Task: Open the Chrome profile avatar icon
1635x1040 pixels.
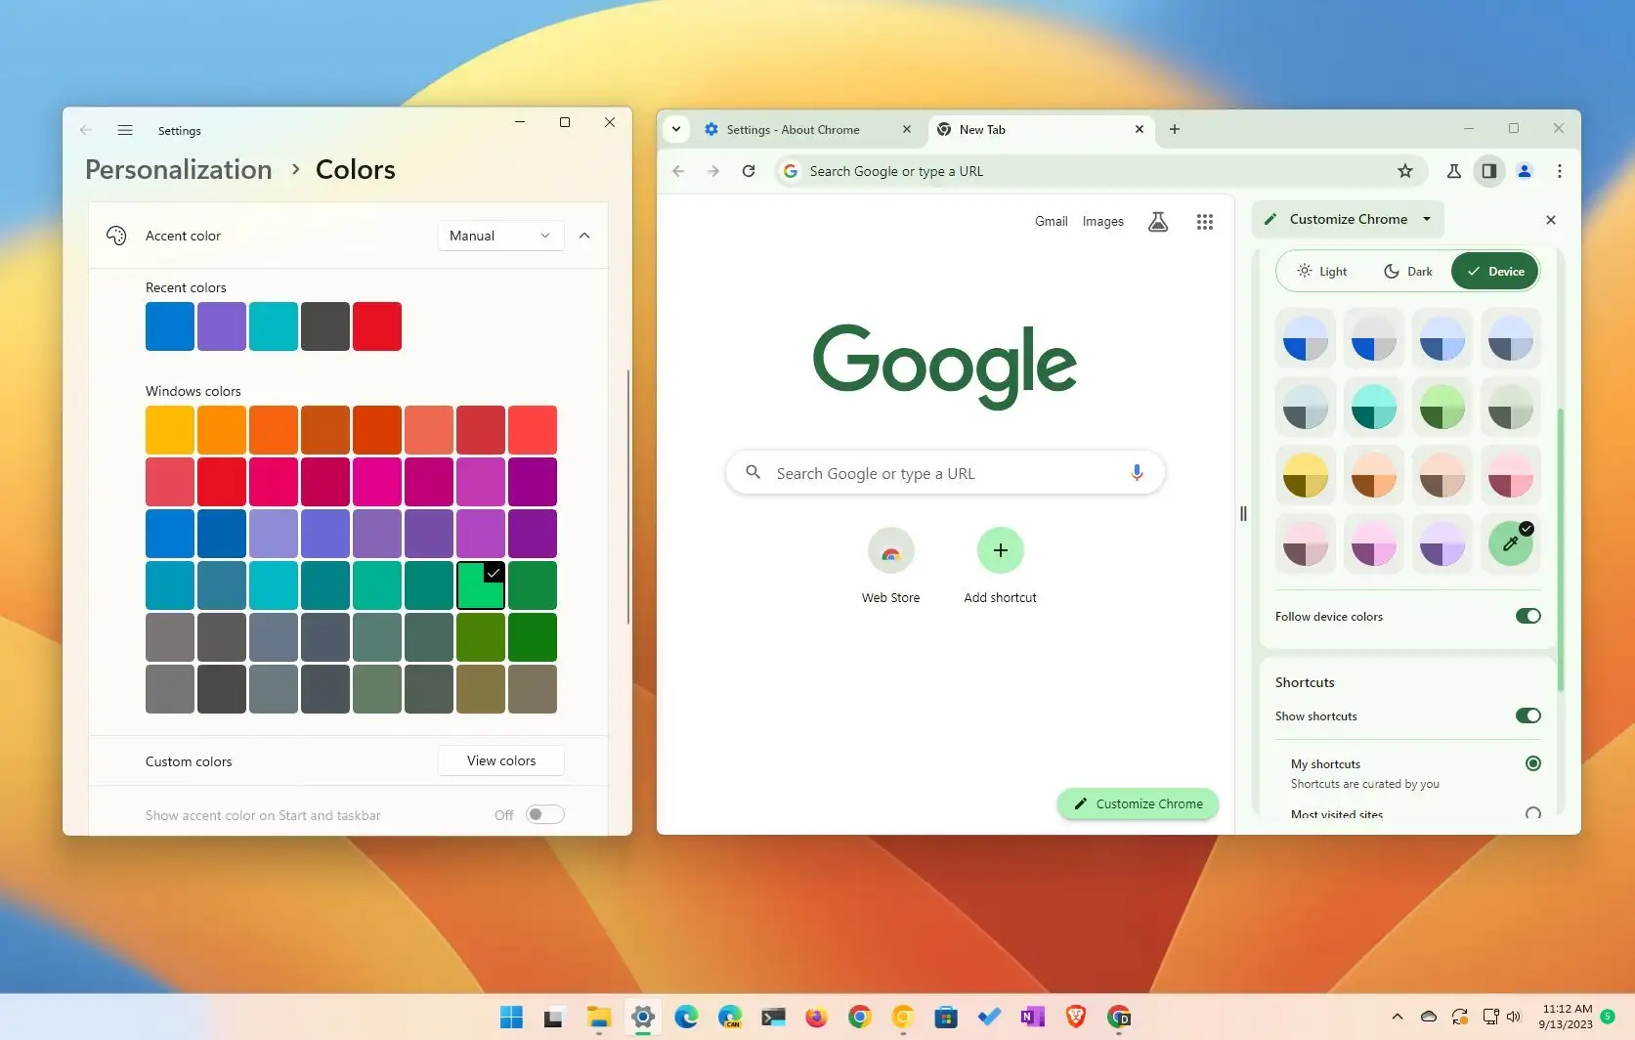Action: 1525,171
